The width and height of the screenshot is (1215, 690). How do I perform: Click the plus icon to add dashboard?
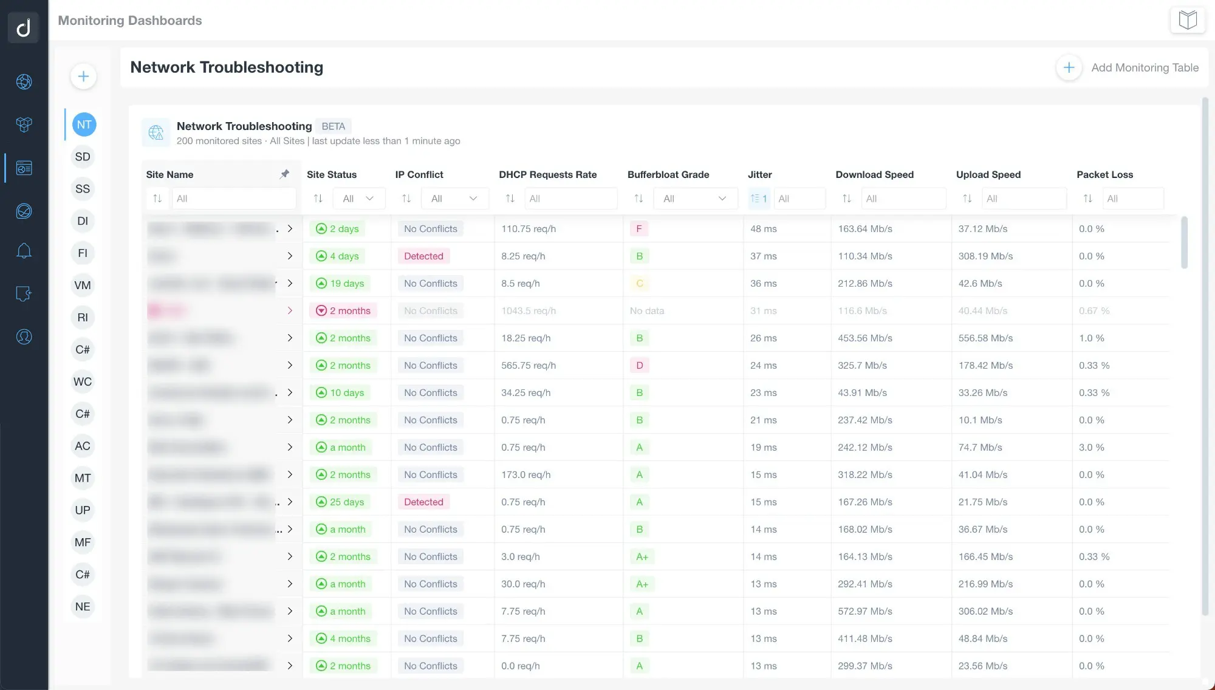pyautogui.click(x=83, y=77)
